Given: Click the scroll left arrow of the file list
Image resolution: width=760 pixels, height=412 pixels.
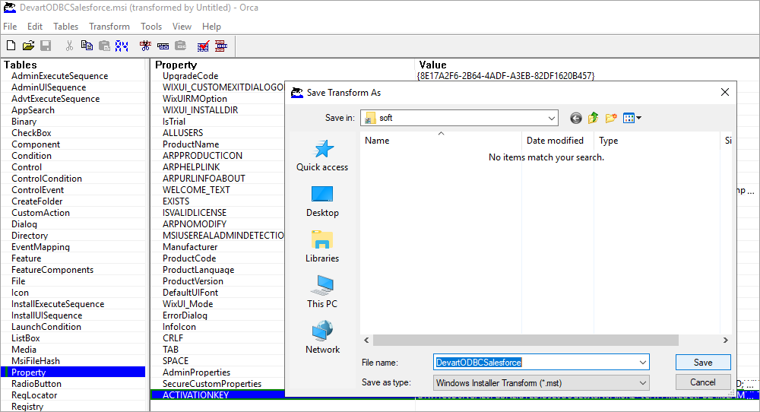Looking at the screenshot, I should 366,341.
